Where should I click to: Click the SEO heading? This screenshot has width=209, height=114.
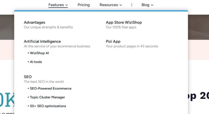[28, 77]
